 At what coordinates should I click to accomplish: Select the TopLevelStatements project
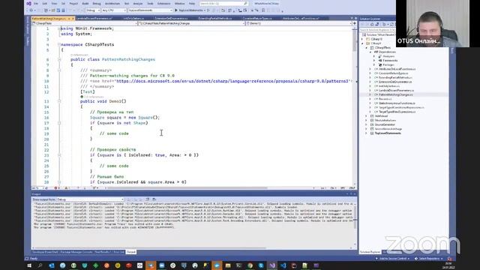(x=388, y=133)
